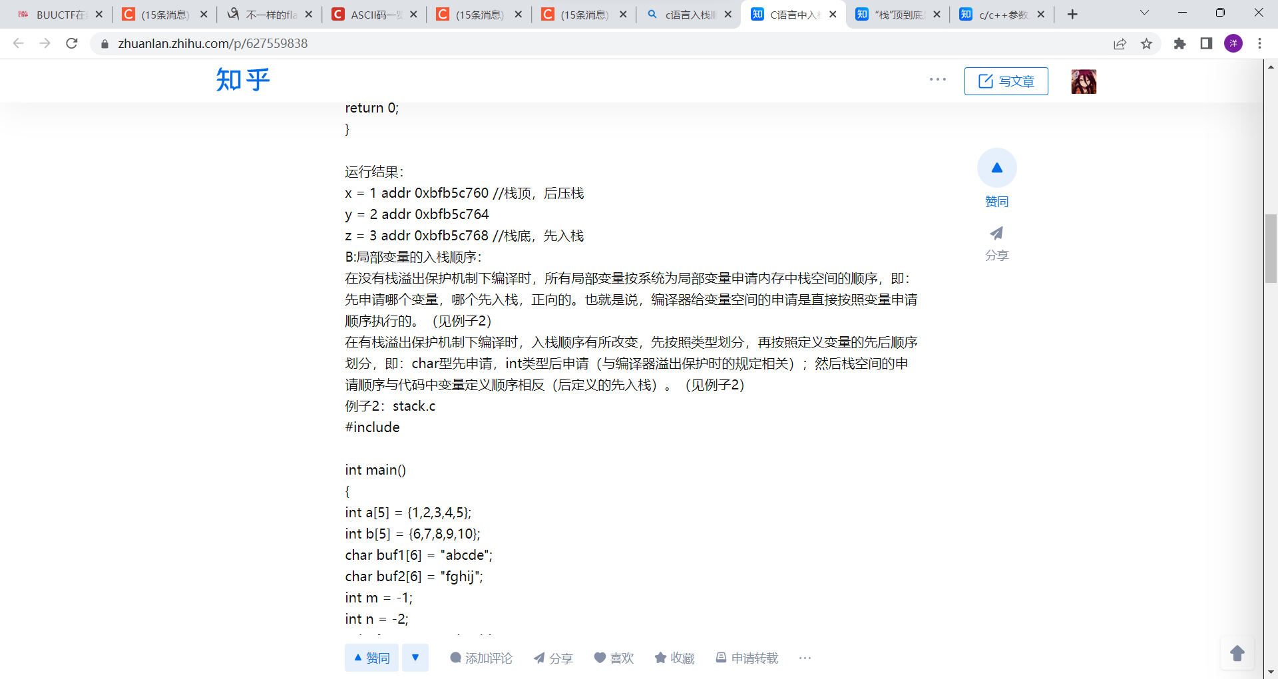Open the user profile avatar
The width and height of the screenshot is (1278, 679).
point(1083,81)
